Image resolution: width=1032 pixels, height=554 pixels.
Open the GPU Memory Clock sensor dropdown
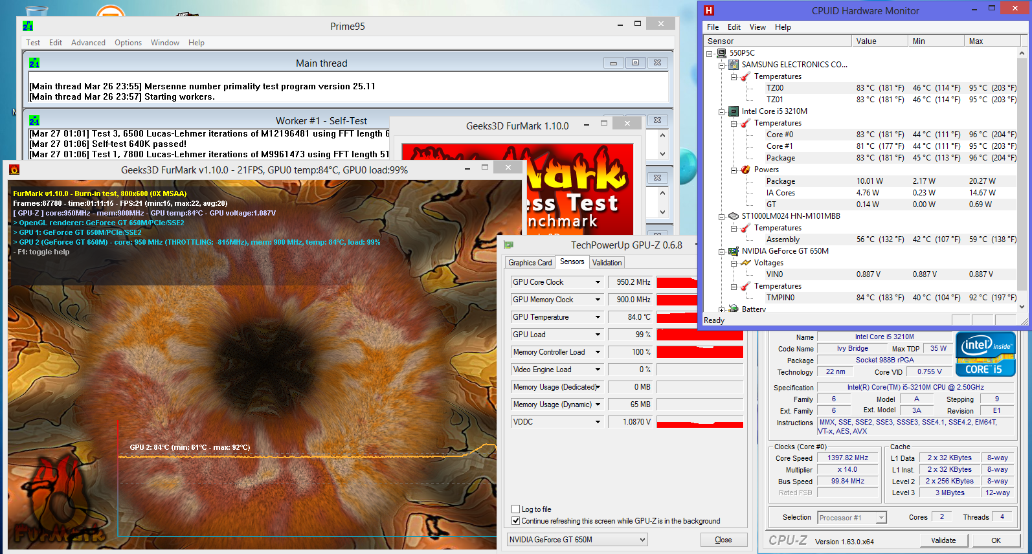[x=598, y=300]
